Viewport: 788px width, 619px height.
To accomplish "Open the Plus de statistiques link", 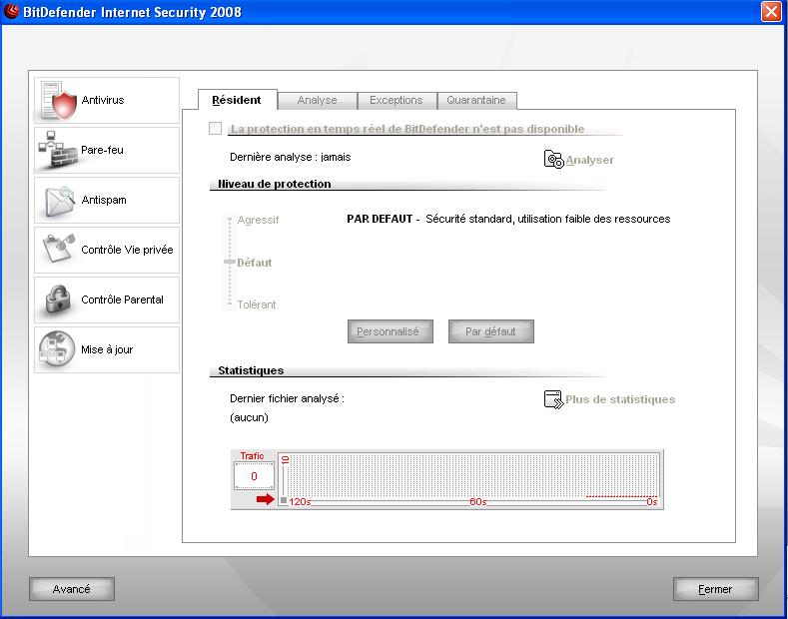I will tap(620, 399).
